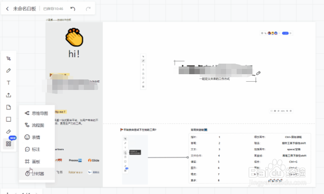The image size is (324, 194).
Task: Click the 已保存10:46 save status
Action: tap(53, 9)
